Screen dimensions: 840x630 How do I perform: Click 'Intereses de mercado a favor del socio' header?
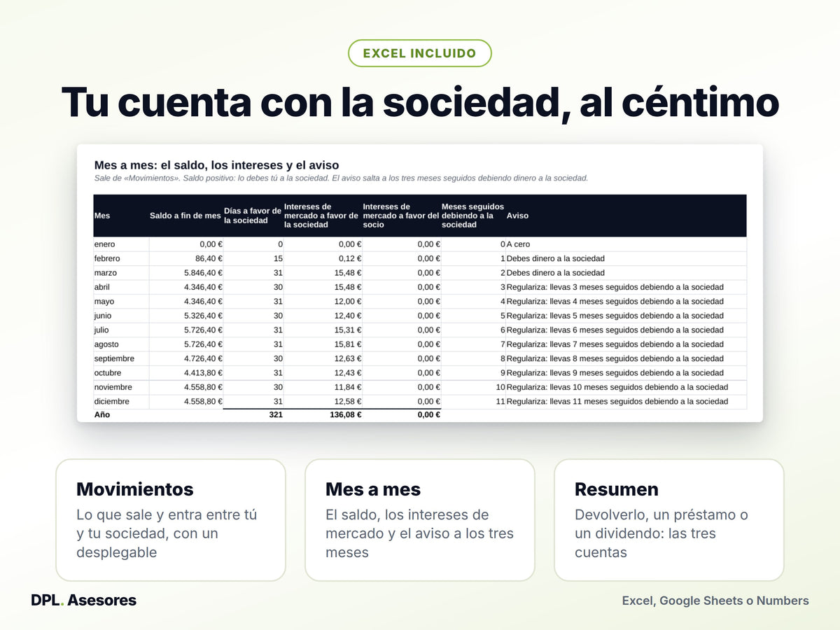click(x=401, y=216)
